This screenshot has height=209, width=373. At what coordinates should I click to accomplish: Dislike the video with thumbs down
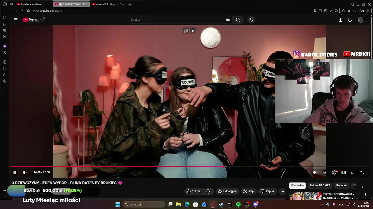click(208, 191)
